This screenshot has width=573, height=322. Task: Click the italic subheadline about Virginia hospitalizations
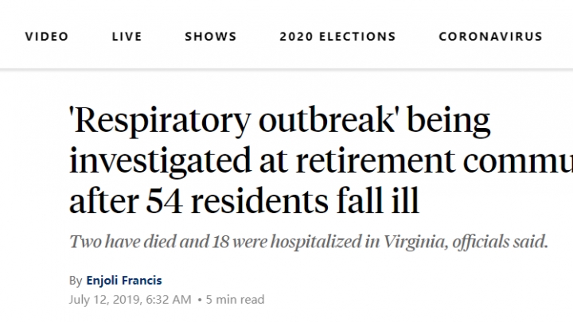[x=309, y=242]
